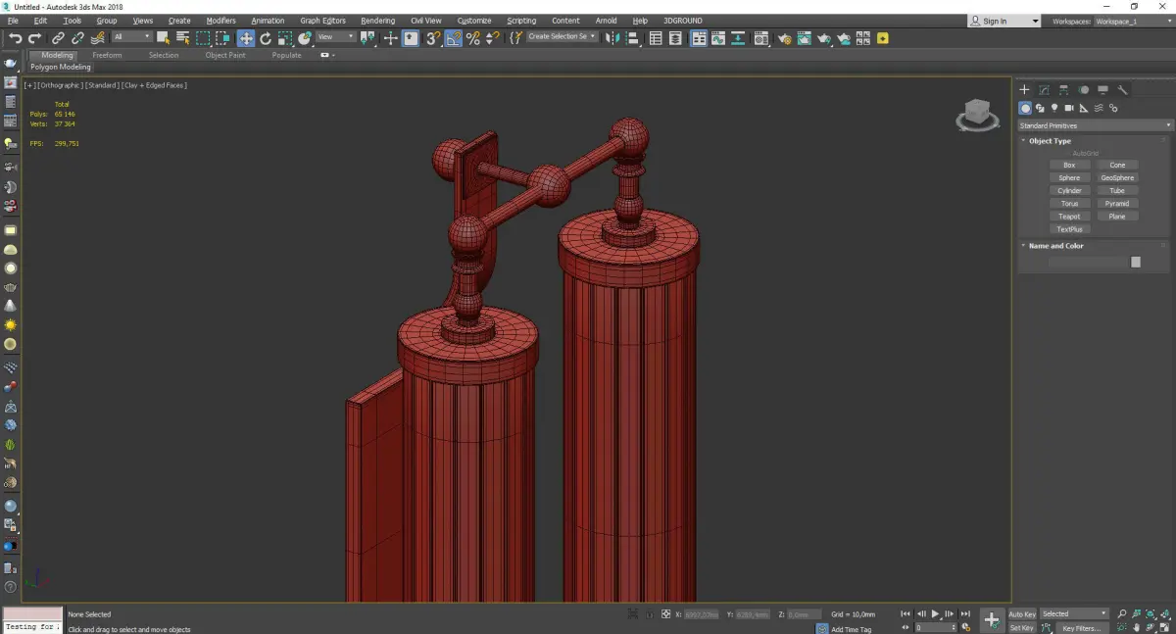This screenshot has width=1176, height=634.
Task: Click the ViewCube in viewport
Action: click(976, 116)
